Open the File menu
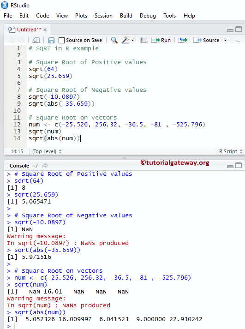The height and width of the screenshot is (329, 245). (8, 16)
